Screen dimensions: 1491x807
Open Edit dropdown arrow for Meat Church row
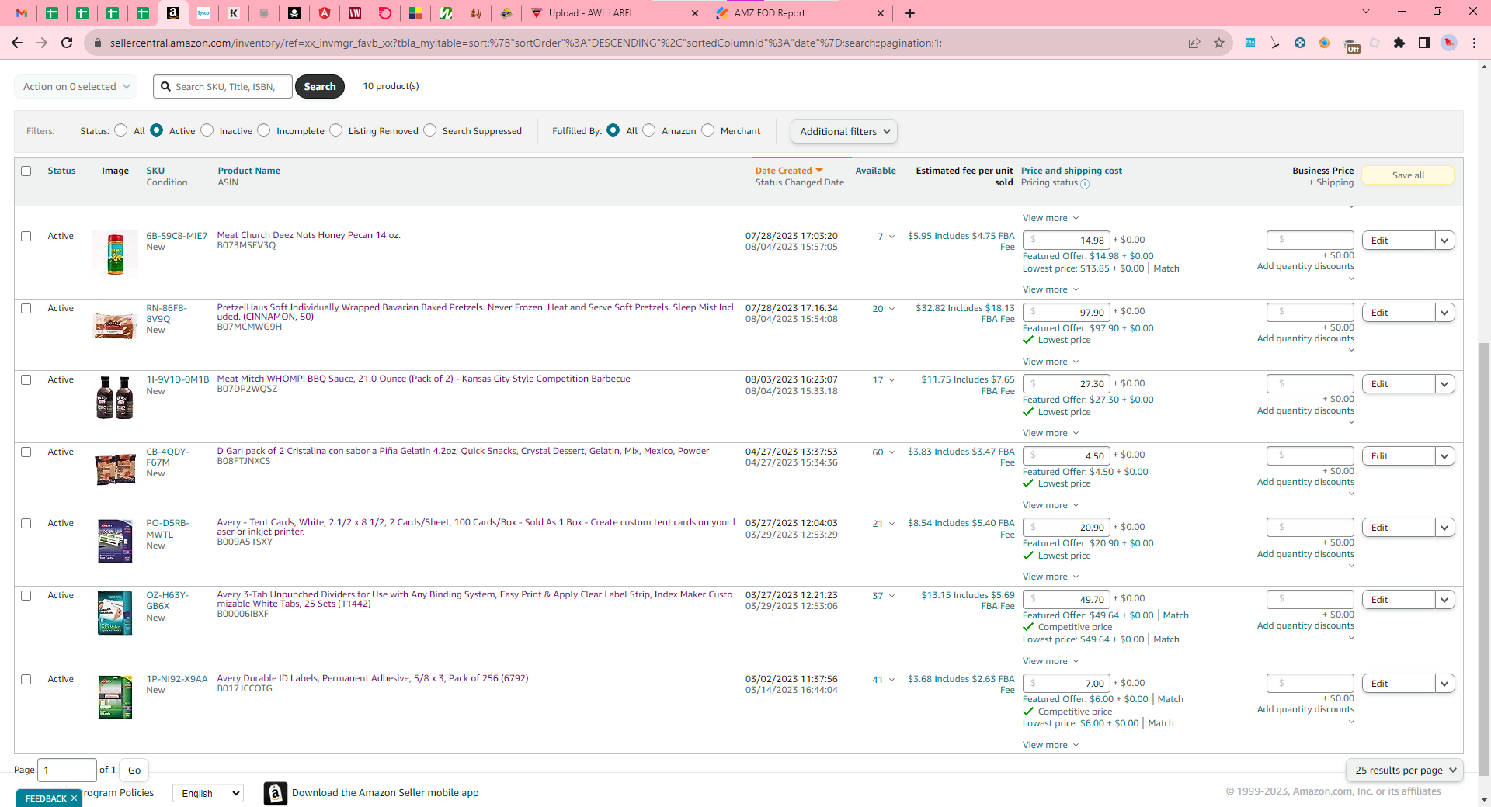point(1444,241)
